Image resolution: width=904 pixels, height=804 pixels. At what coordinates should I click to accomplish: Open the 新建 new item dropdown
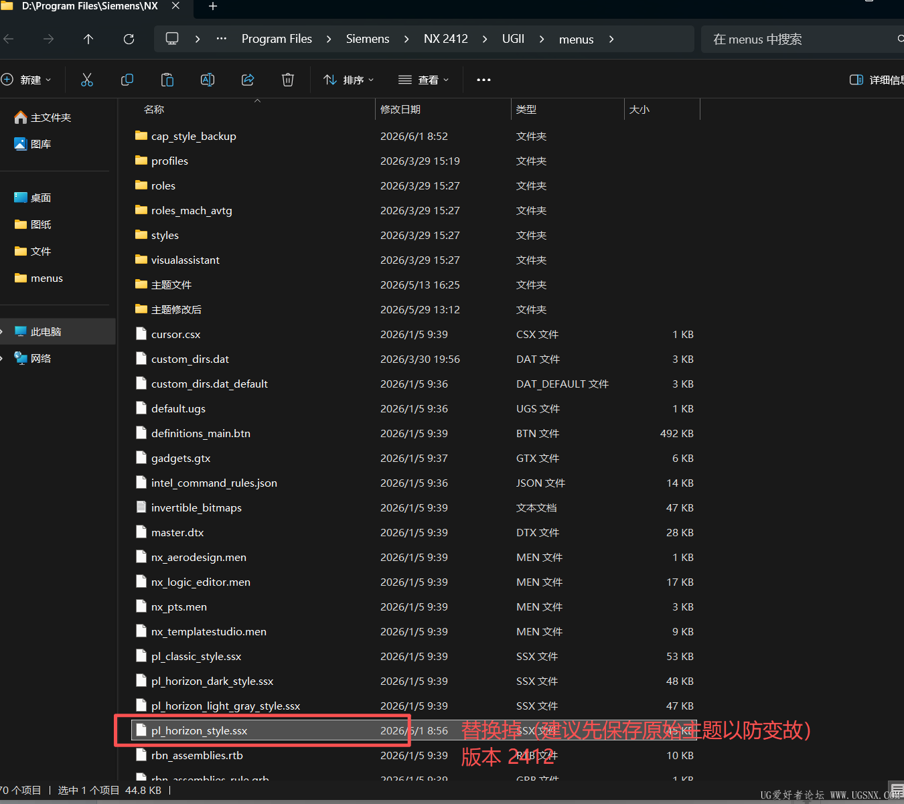pyautogui.click(x=26, y=80)
